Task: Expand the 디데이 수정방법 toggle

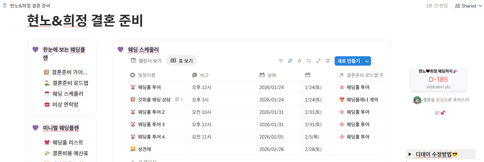Action: (x=410, y=154)
